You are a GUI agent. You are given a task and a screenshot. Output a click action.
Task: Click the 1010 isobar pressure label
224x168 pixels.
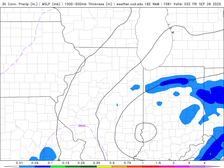click(x=190, y=80)
